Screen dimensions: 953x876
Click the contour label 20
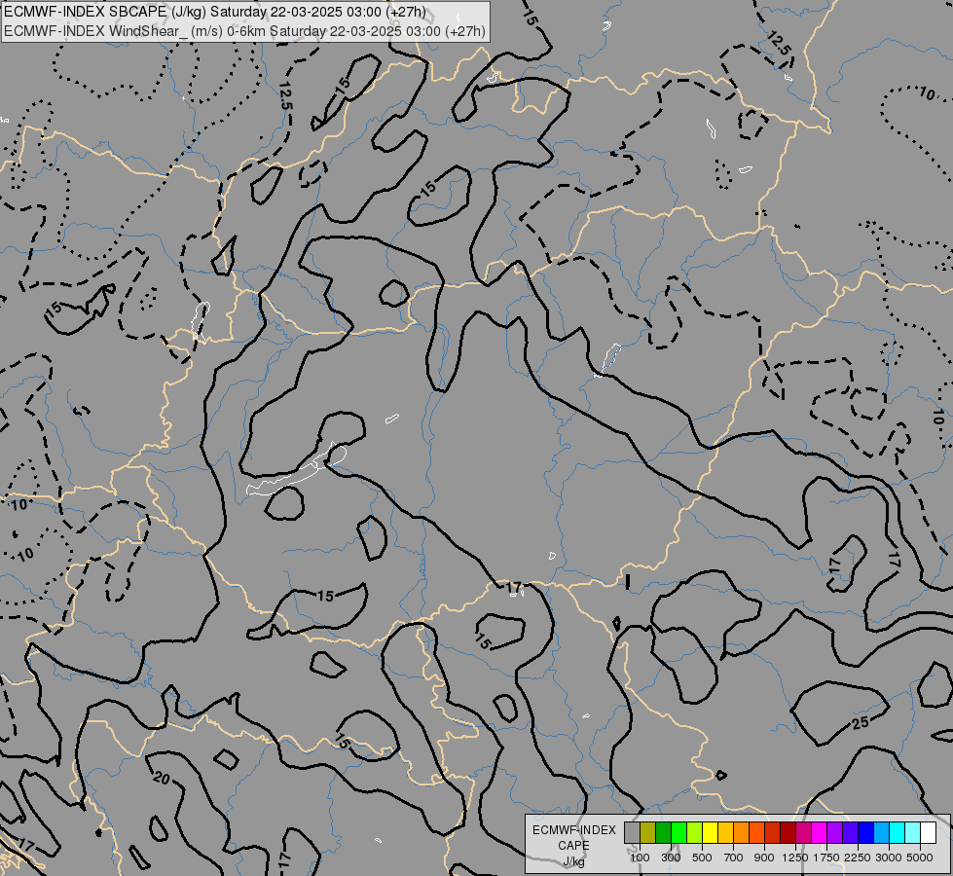[161, 778]
